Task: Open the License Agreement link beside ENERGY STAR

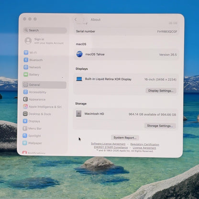Action: tap(144, 148)
